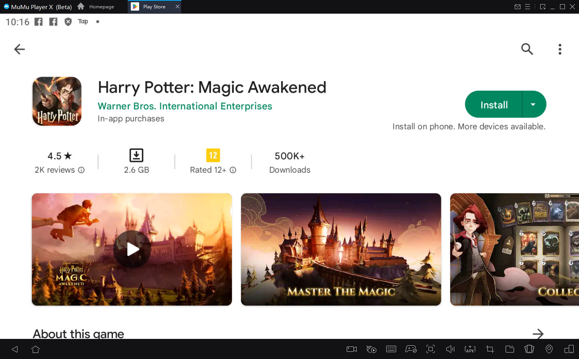Viewport: 579px width, 359px height.
Task: Click the first Facebook notification icon
Action: [38, 22]
